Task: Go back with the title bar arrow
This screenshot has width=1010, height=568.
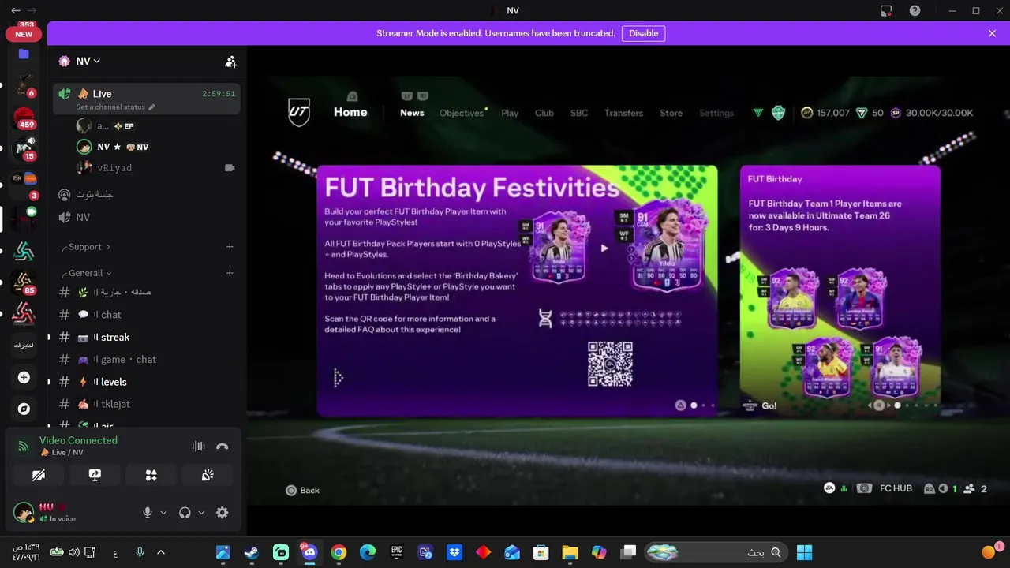Action: pyautogui.click(x=16, y=10)
